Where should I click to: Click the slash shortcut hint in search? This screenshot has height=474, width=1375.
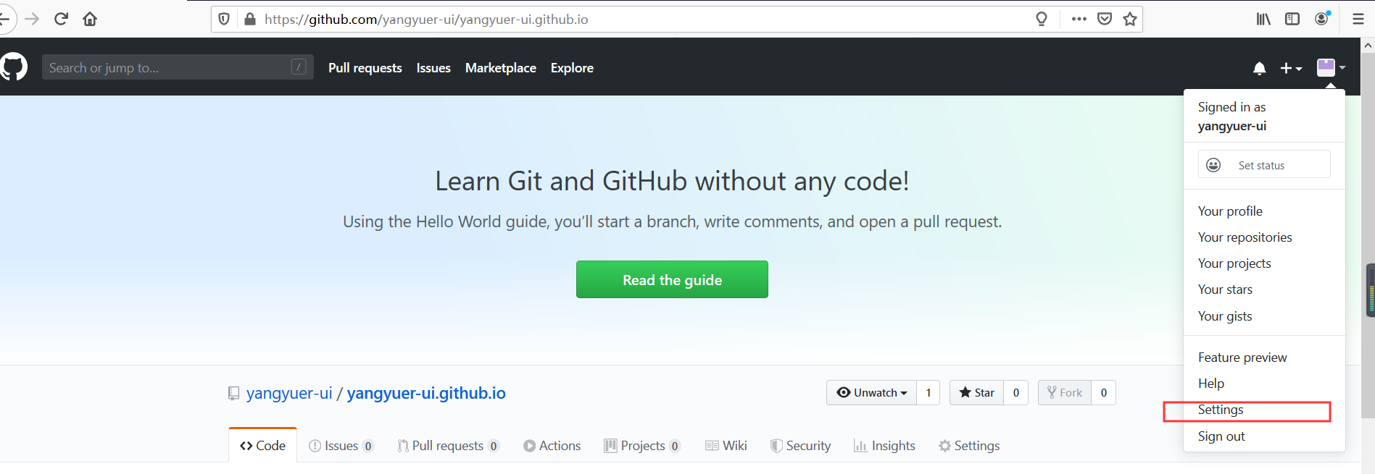(x=299, y=67)
